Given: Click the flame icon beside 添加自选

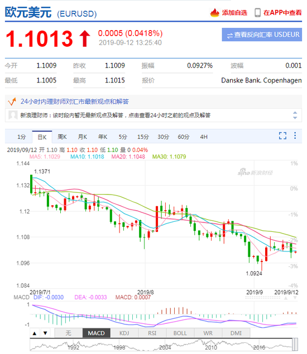Looking at the screenshot, I should [214, 13].
